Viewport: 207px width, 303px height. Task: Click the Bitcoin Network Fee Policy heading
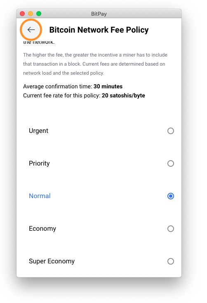(x=99, y=30)
